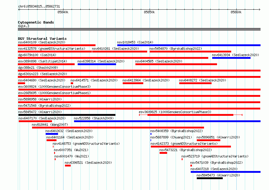Click the nsv6001470 (Wu2021) label
Screen dimensions: 269x190
pyautogui.click(x=72, y=156)
